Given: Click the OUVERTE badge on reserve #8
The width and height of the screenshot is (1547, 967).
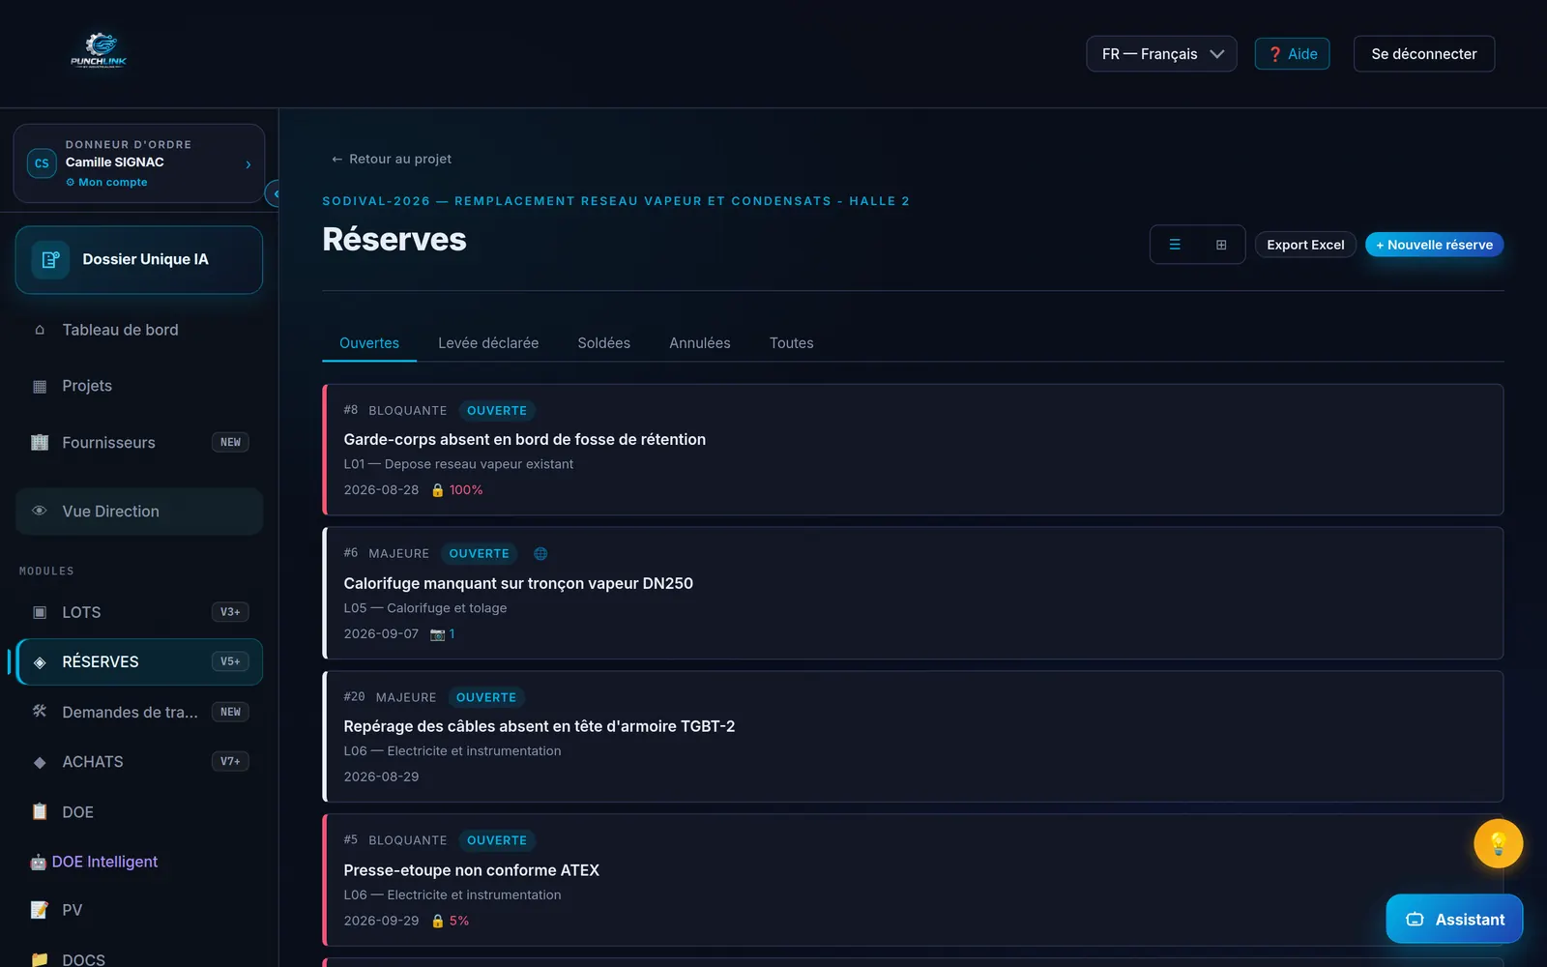Looking at the screenshot, I should [497, 410].
